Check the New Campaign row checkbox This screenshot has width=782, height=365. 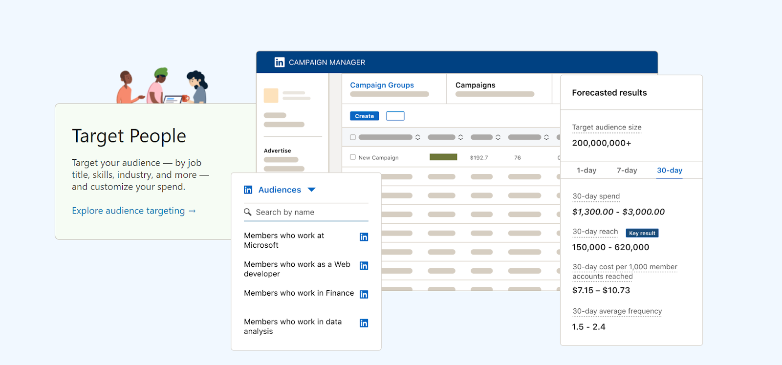pos(353,157)
